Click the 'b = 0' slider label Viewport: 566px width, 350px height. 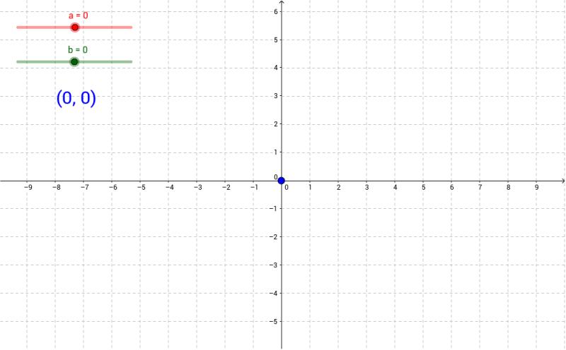[78, 49]
